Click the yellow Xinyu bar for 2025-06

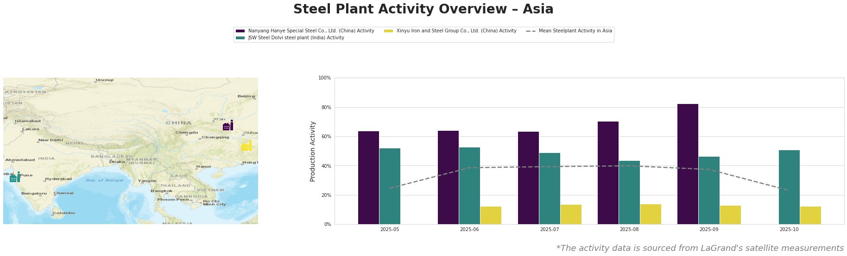491,215
